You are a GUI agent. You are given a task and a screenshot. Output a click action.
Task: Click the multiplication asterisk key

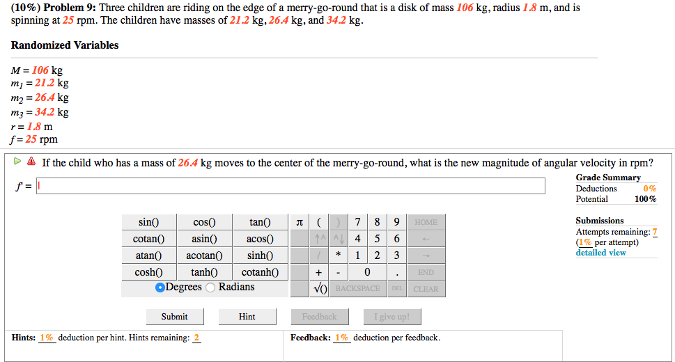tap(339, 255)
